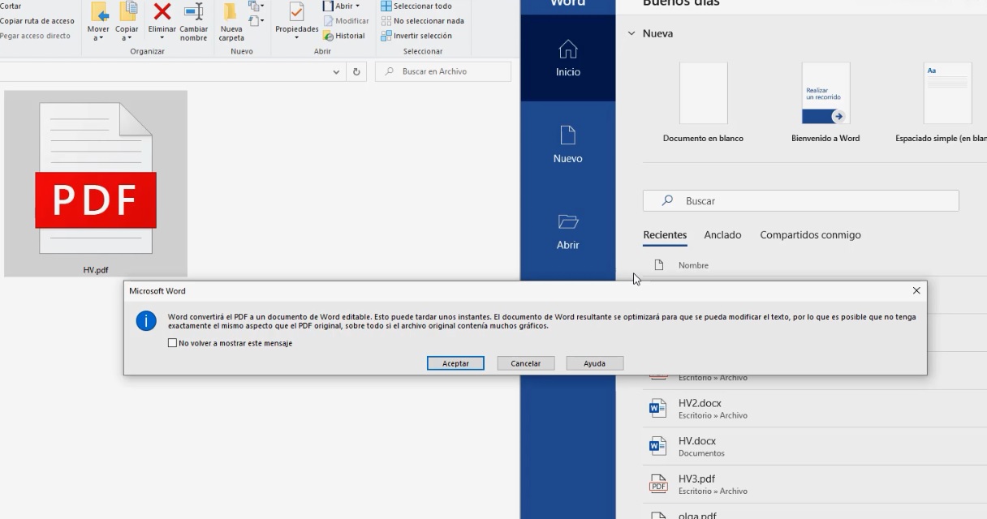Select the HV.pdf file thumbnail
This screenshot has height=519, width=987.
point(96,183)
